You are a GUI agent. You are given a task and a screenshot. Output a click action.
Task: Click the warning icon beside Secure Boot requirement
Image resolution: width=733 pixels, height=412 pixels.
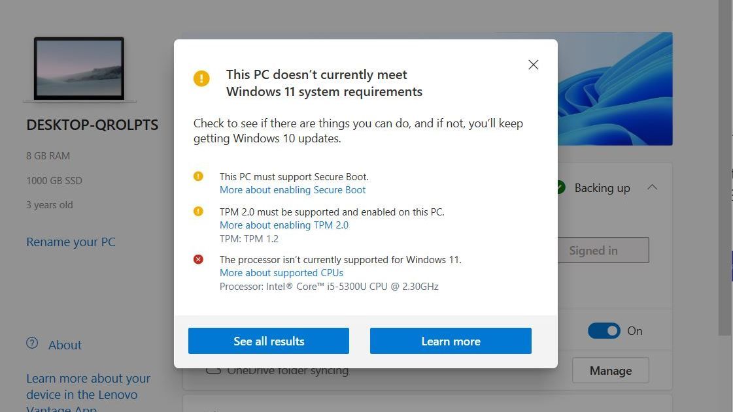pyautogui.click(x=199, y=176)
